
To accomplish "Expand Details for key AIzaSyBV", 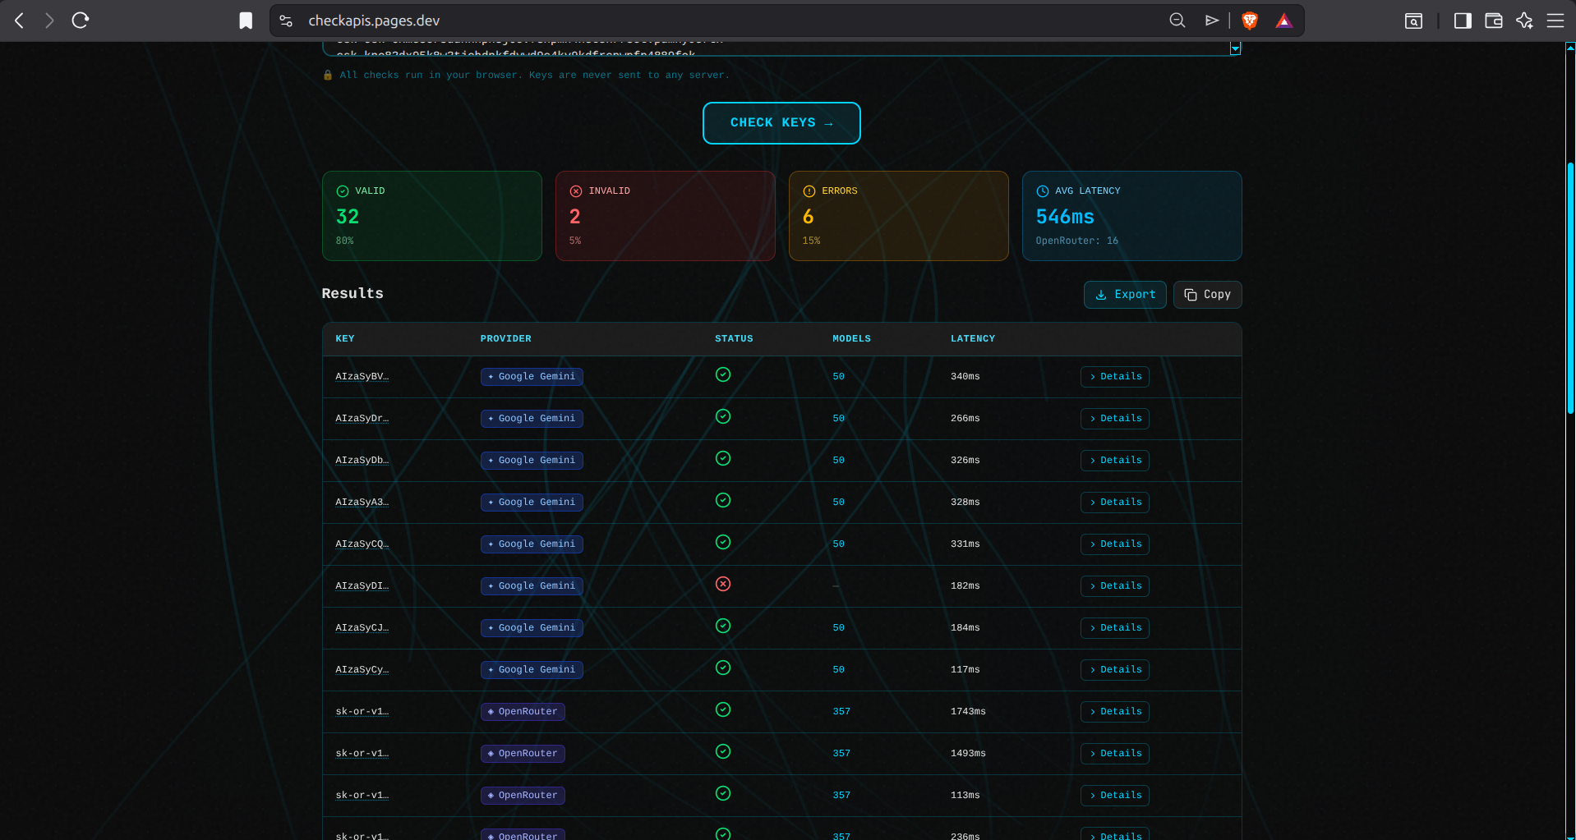I will click(1115, 377).
